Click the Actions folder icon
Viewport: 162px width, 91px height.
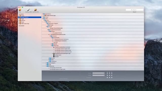coord(50,31)
